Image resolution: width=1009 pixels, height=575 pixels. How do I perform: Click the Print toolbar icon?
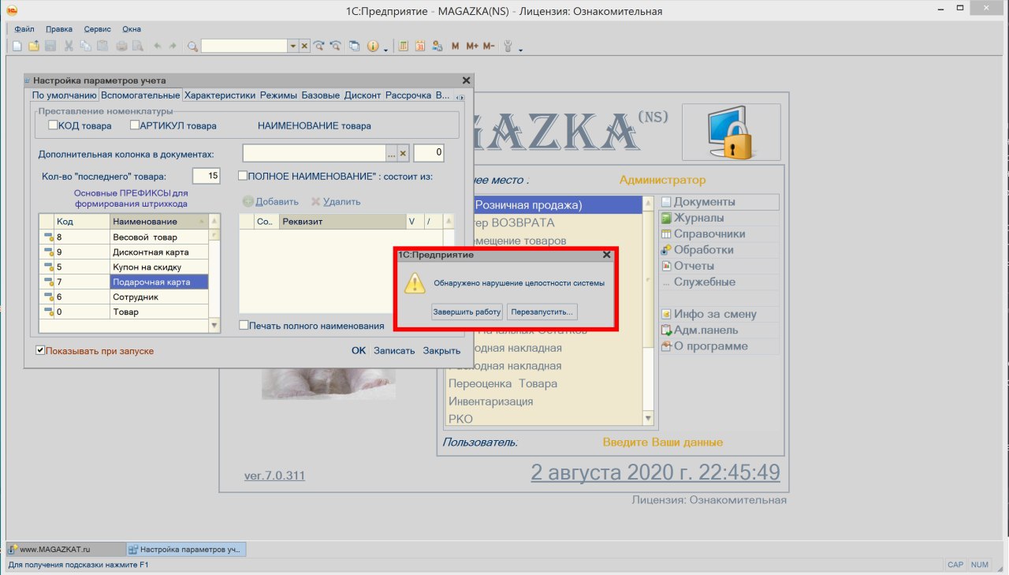coord(121,47)
